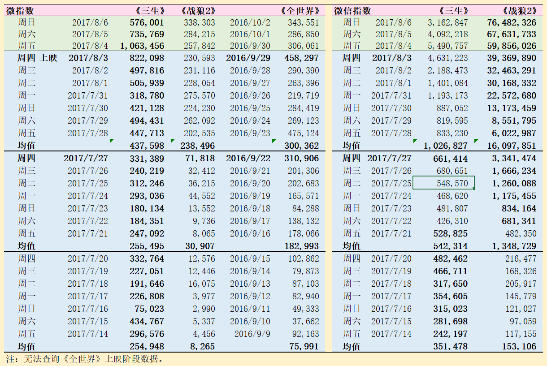Click the cell 434,767
This screenshot has width=547, height=366.
(147, 321)
